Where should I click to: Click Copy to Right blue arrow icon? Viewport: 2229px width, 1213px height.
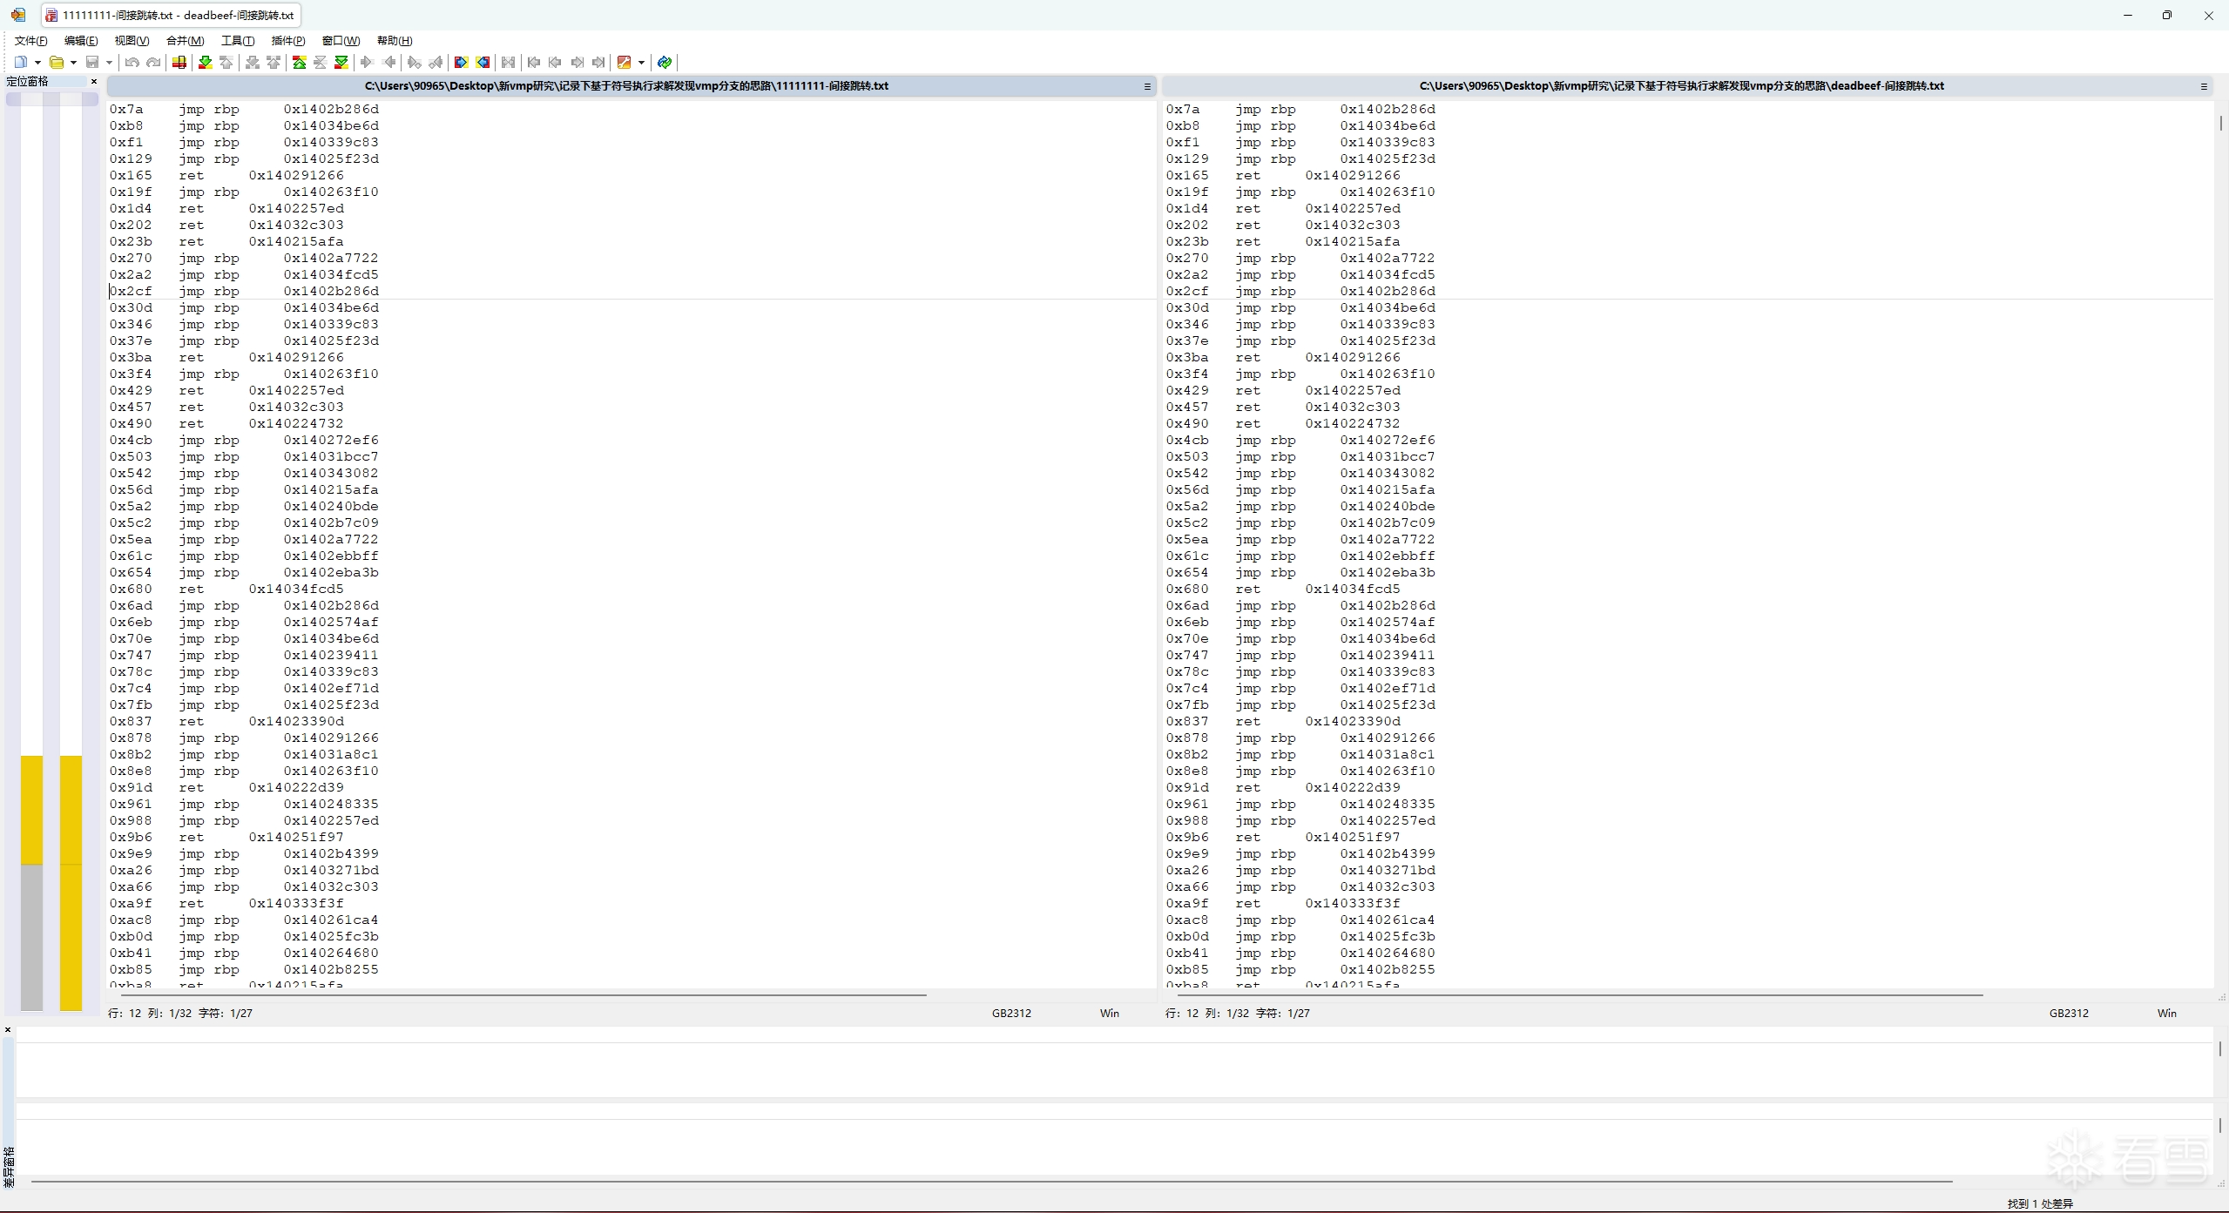461,62
